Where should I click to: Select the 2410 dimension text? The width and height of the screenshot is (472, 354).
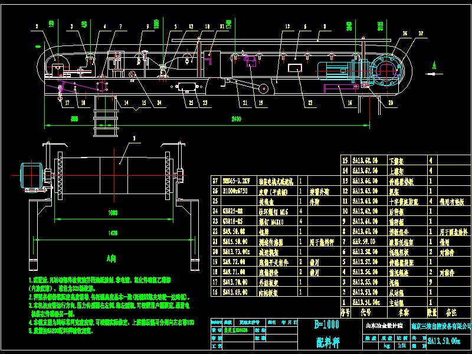pos(236,119)
